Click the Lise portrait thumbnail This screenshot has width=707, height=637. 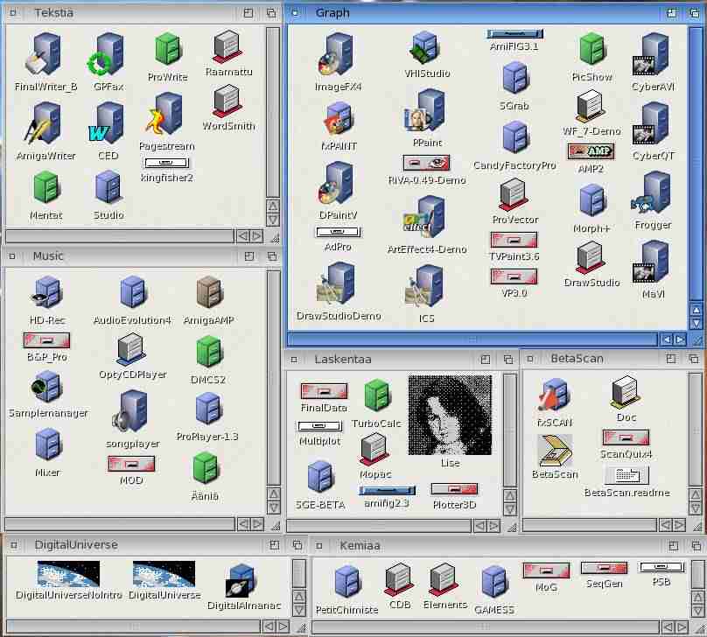coord(450,416)
